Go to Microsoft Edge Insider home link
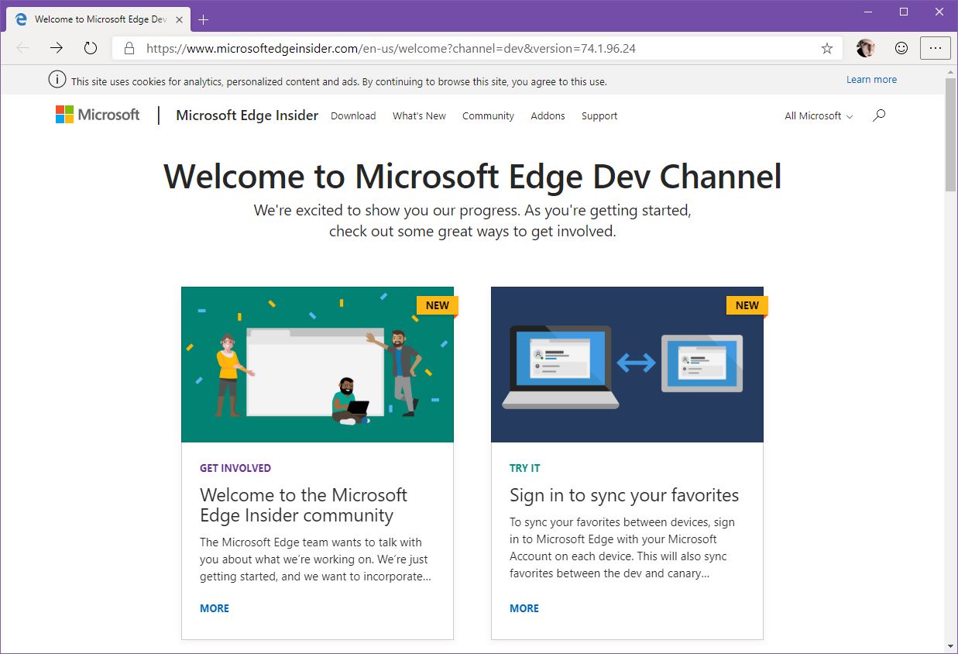The height and width of the screenshot is (654, 958). 247,115
